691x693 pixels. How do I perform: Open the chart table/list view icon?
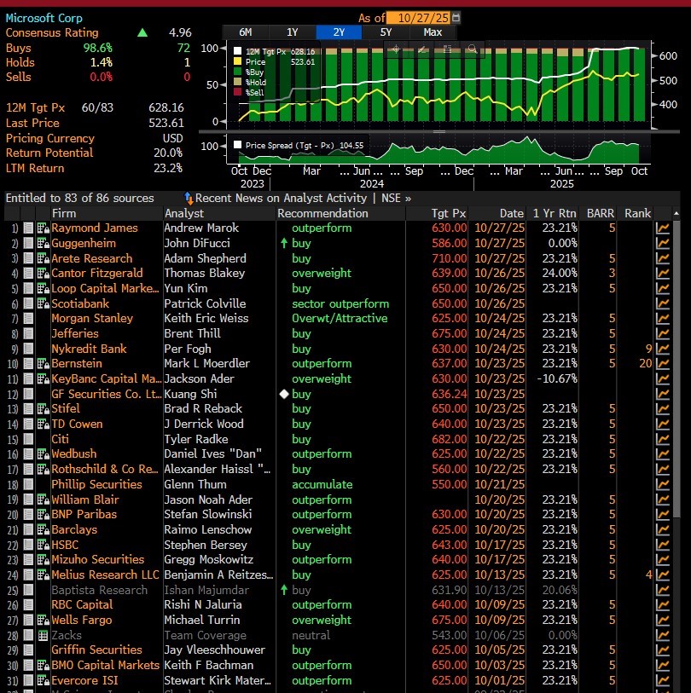446,49
